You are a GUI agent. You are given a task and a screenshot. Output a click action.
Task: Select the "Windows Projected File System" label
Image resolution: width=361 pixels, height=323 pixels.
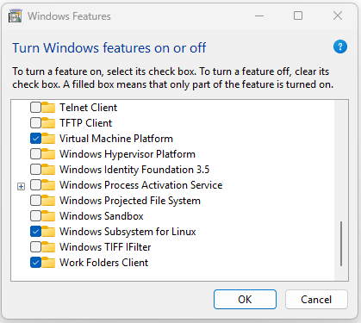point(130,201)
